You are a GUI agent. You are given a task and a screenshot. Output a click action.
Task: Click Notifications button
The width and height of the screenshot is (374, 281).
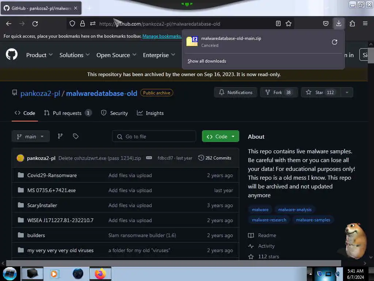[x=236, y=92]
